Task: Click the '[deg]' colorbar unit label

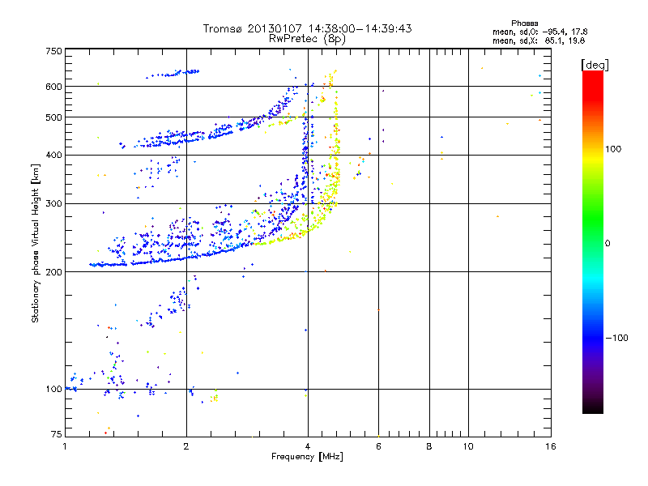Action: (x=595, y=65)
